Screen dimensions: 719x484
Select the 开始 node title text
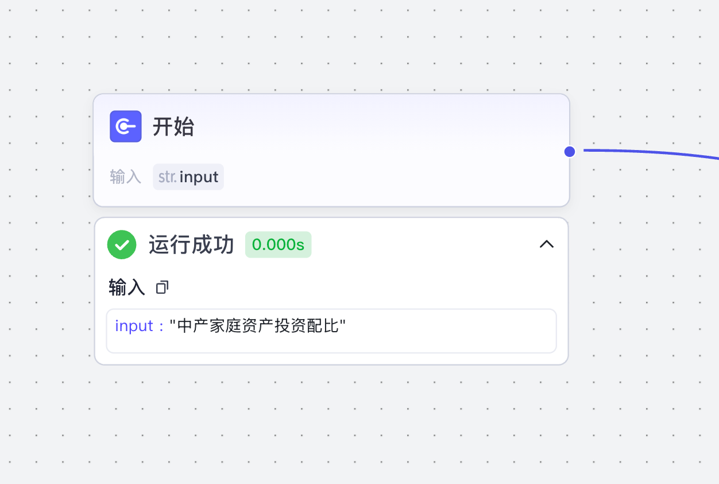(x=173, y=126)
